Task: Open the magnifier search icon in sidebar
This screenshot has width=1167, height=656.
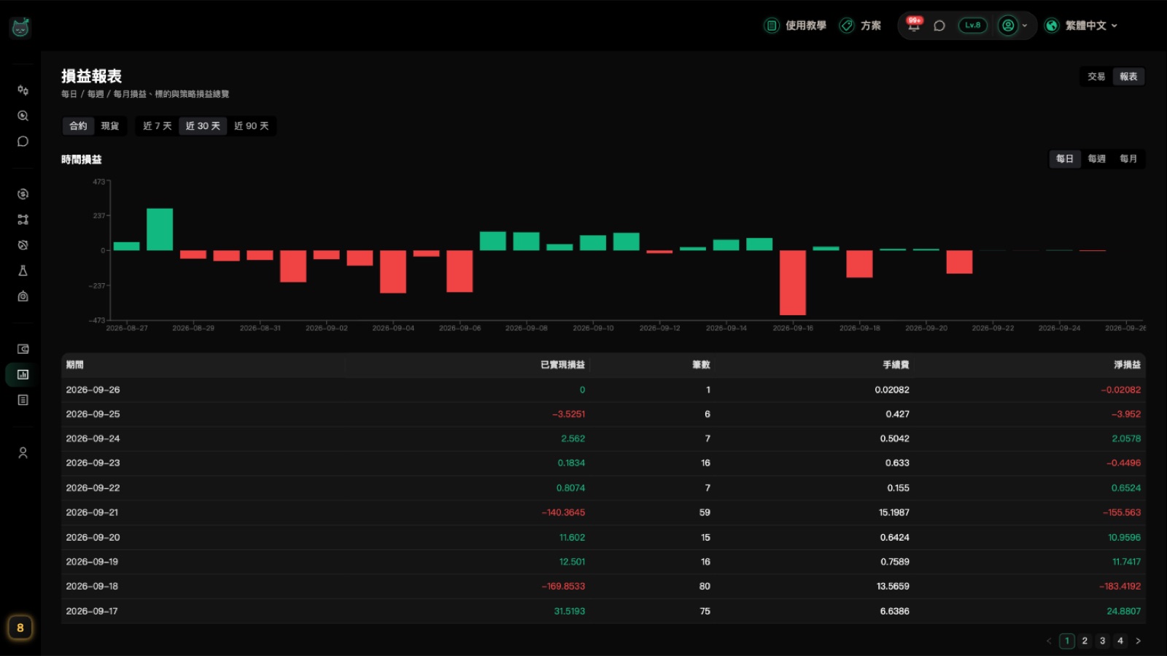Action: pos(23,116)
